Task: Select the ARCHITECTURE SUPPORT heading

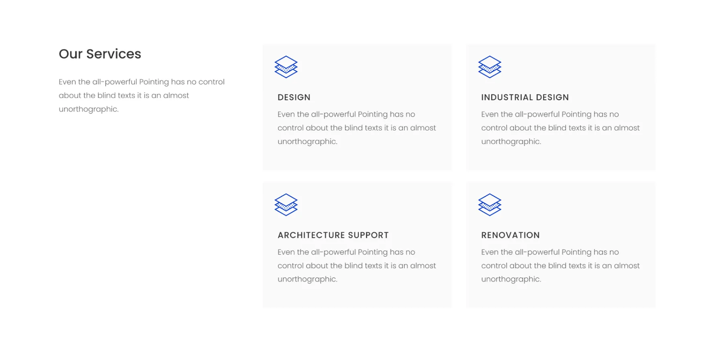Action: click(333, 235)
